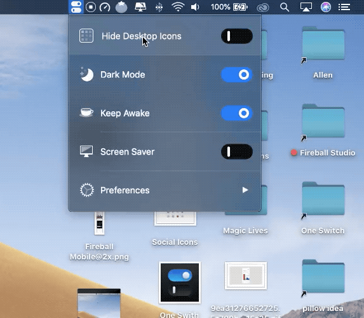Select the Magic Lives folder label

point(245,231)
